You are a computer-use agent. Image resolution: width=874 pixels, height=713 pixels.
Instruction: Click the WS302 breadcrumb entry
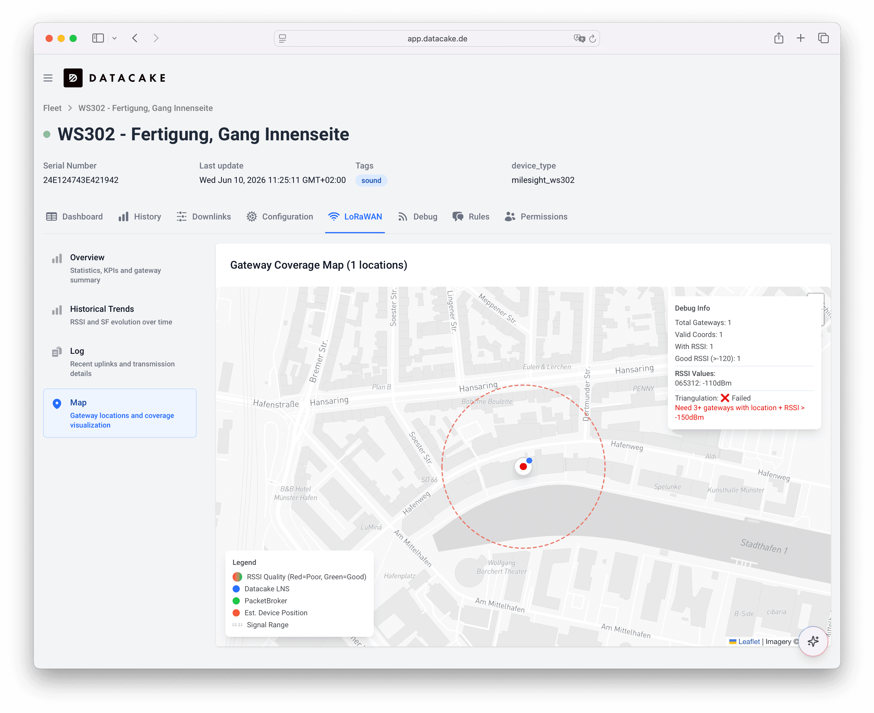click(x=145, y=108)
